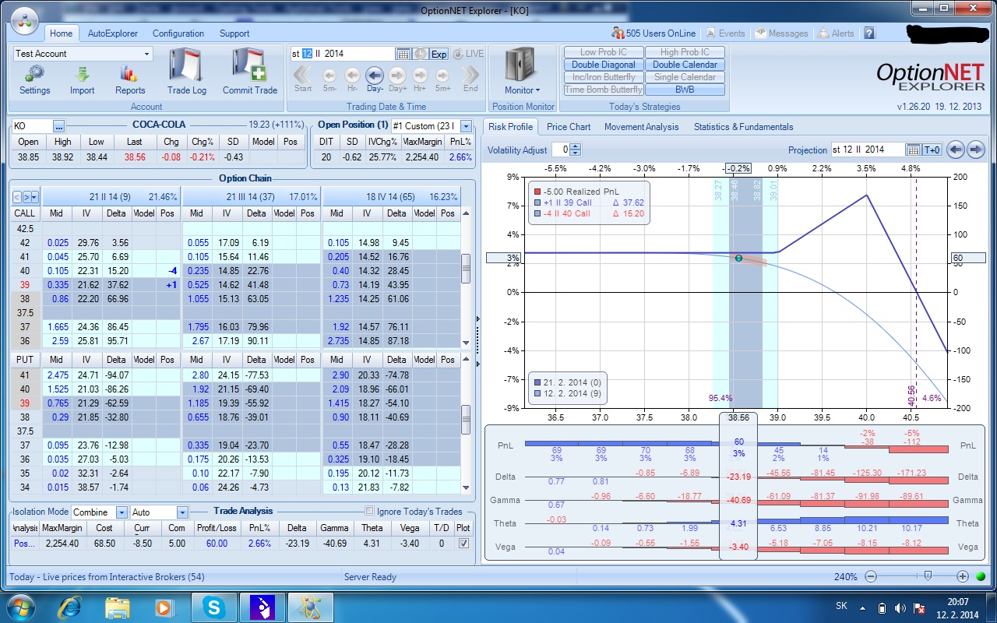Click the KO symbol input field
The height and width of the screenshot is (623, 997).
point(32,126)
